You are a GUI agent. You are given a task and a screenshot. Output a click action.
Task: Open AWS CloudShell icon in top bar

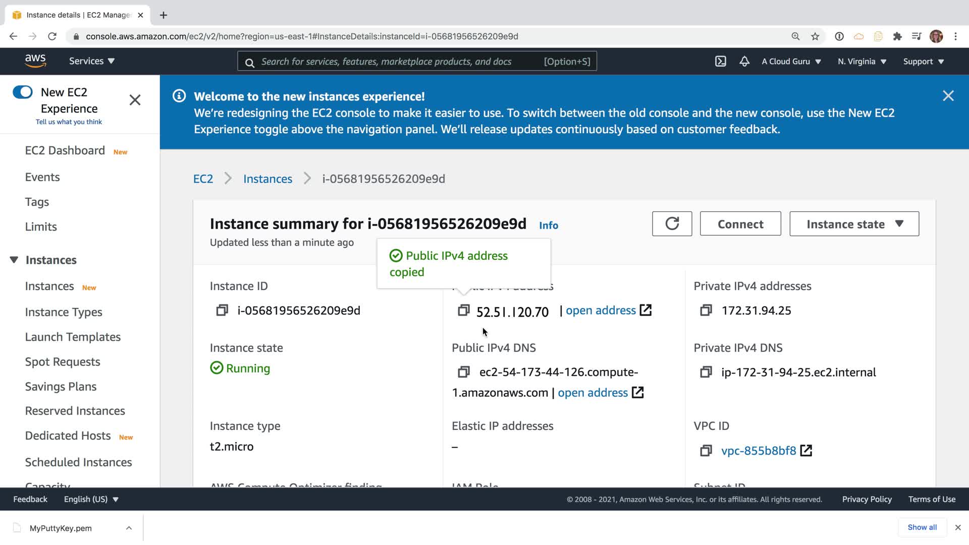(720, 62)
